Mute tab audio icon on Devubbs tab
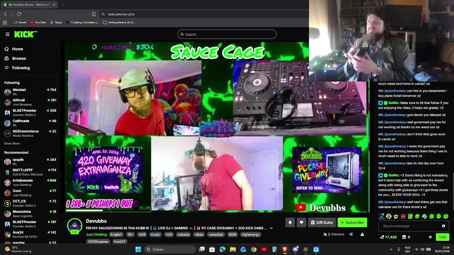The height and width of the screenshot is (255, 454). [x=10, y=5]
